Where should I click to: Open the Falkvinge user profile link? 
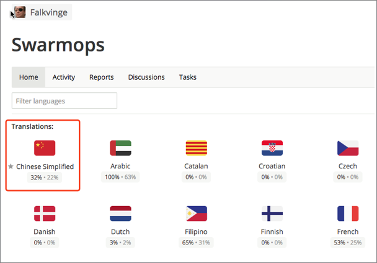tap(49, 12)
